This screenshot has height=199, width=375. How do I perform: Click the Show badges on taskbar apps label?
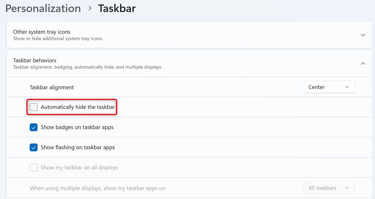point(77,127)
